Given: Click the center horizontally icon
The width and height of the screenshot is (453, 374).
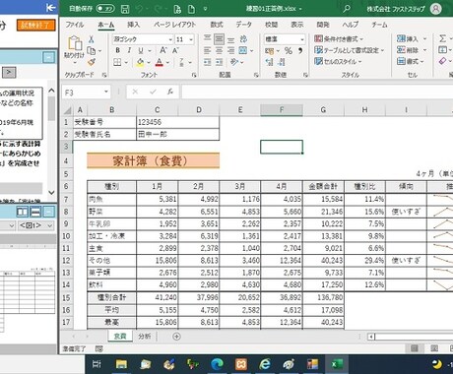Looking at the screenshot, I should click(x=219, y=51).
